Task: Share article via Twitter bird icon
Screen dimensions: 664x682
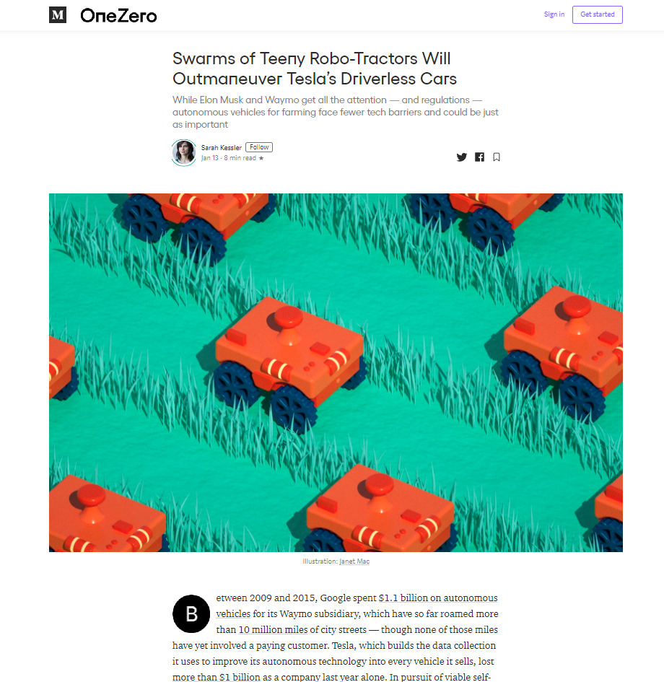Action: point(462,157)
